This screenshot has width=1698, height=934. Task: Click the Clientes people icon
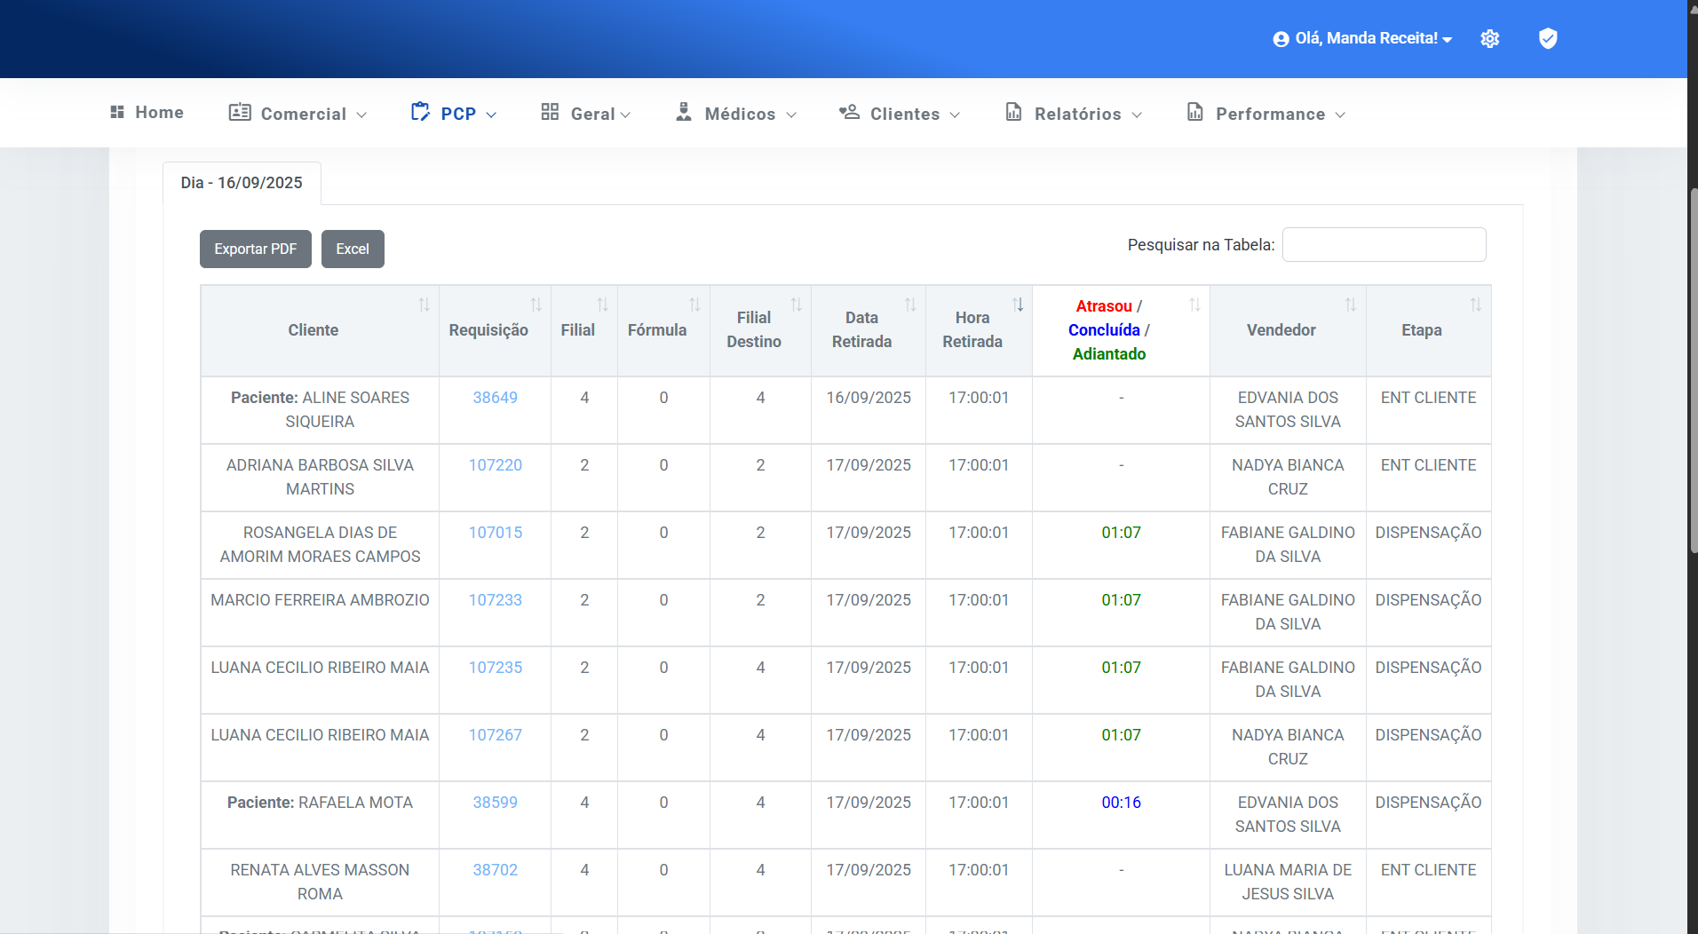point(849,113)
